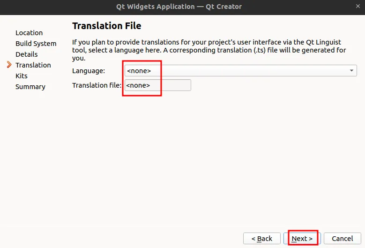Open the Language combo box

240,71
